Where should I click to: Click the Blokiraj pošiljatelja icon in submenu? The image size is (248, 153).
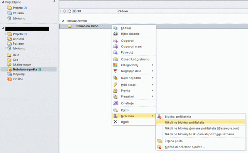[x=159, y=116]
